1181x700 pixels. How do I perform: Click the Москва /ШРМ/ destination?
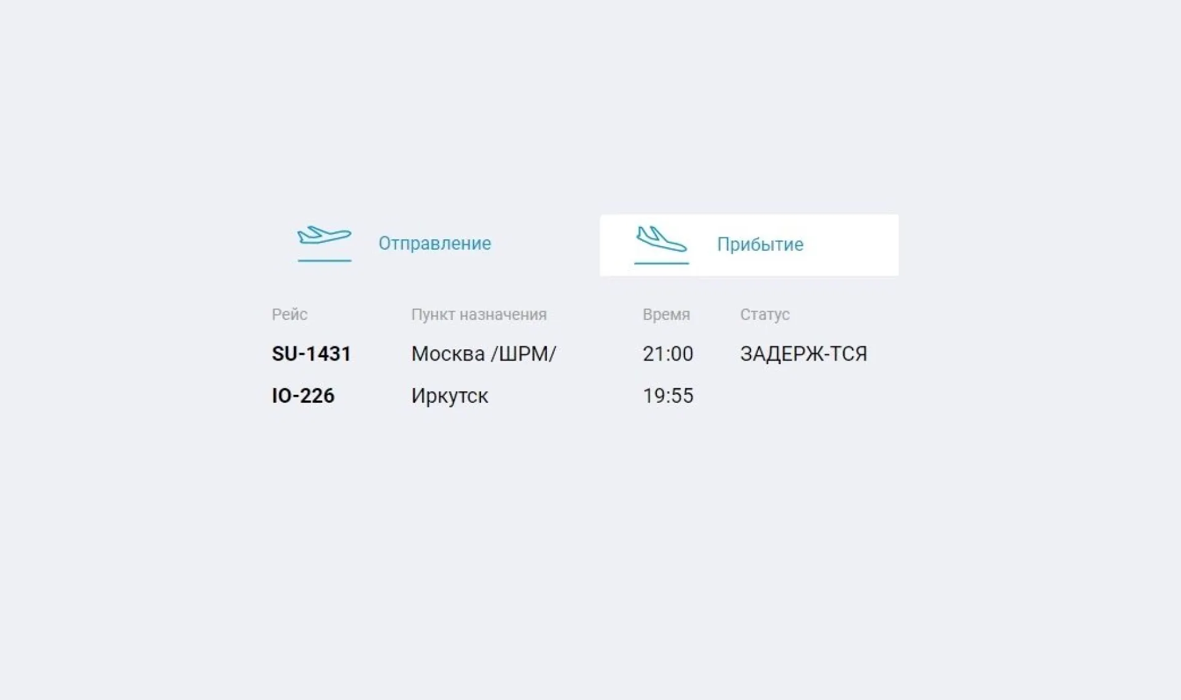pos(483,354)
